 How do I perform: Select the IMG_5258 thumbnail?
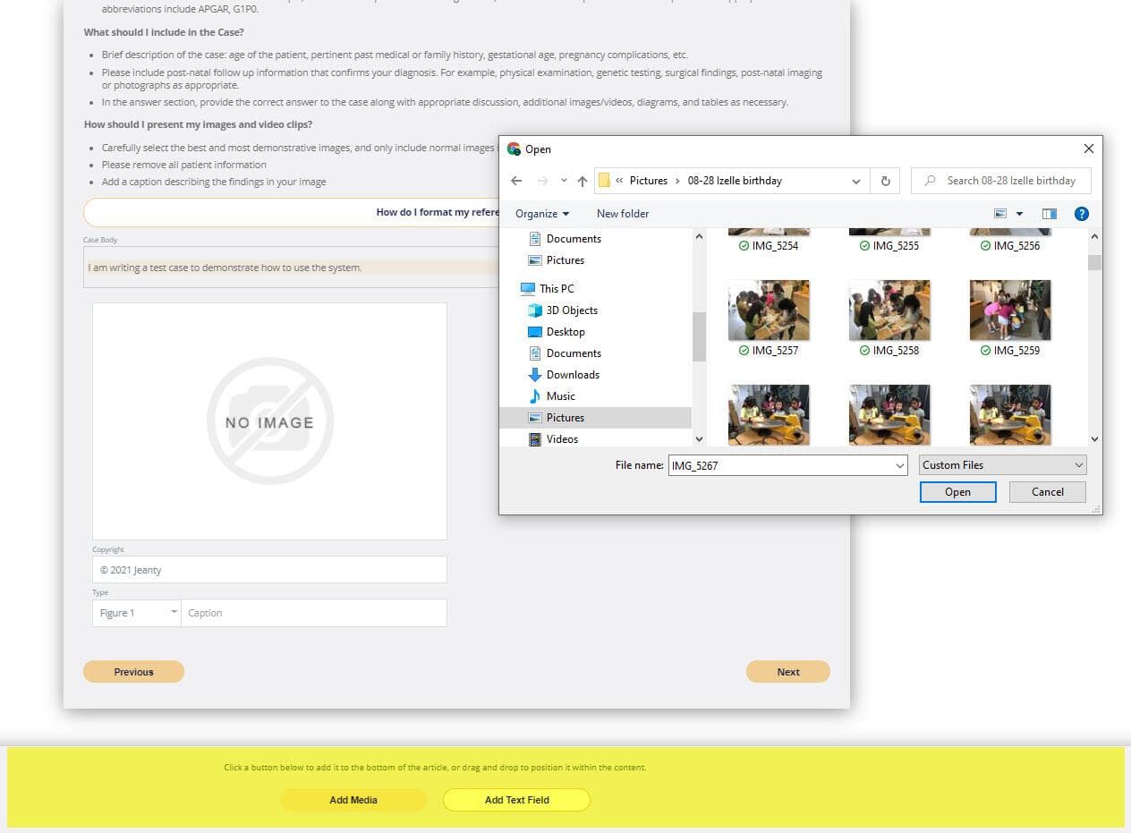[x=889, y=310]
